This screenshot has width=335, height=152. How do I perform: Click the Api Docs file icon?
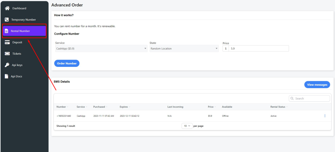[7, 76]
